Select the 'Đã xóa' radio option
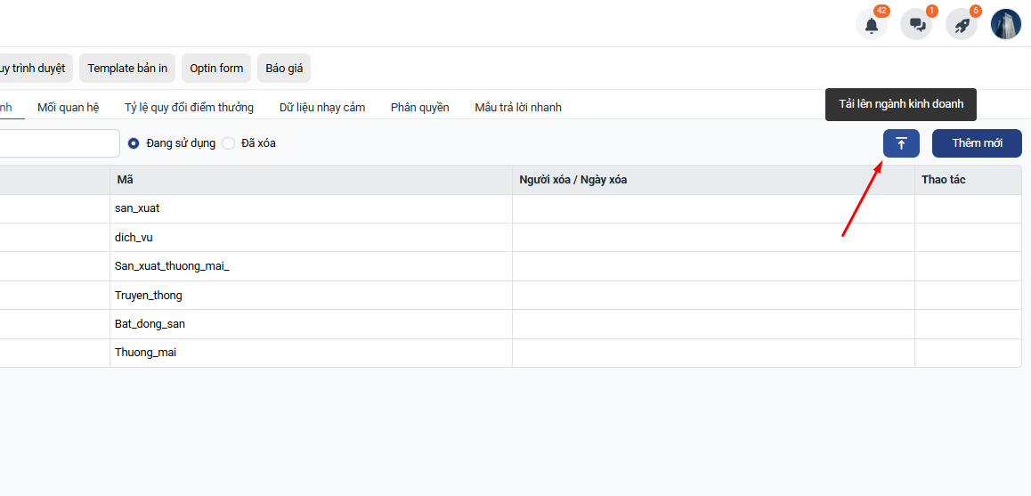 pos(229,143)
